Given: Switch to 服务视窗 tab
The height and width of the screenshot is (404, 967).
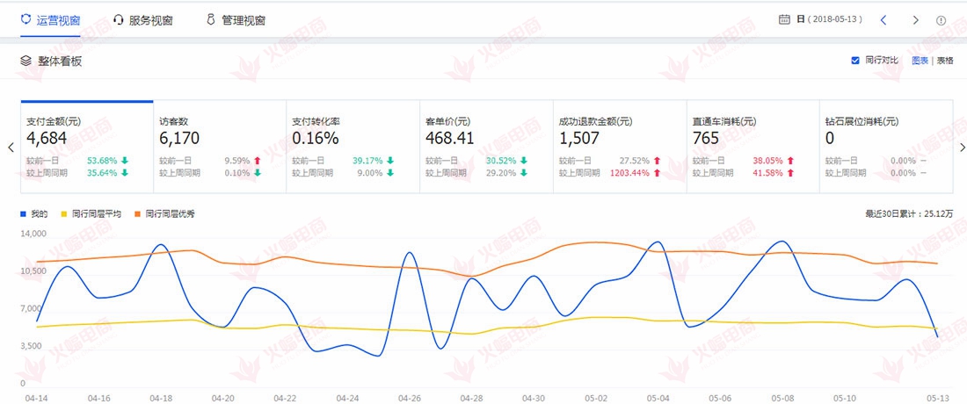Looking at the screenshot, I should 146,19.
